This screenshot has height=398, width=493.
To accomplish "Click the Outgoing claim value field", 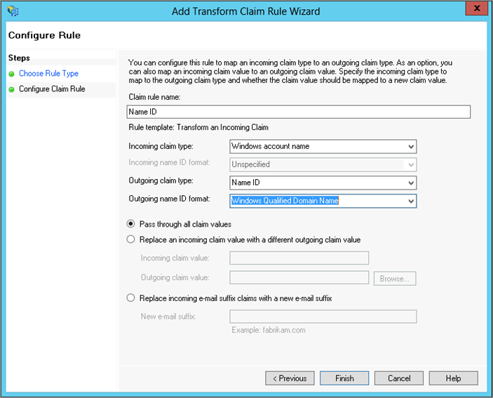I will 299,277.
